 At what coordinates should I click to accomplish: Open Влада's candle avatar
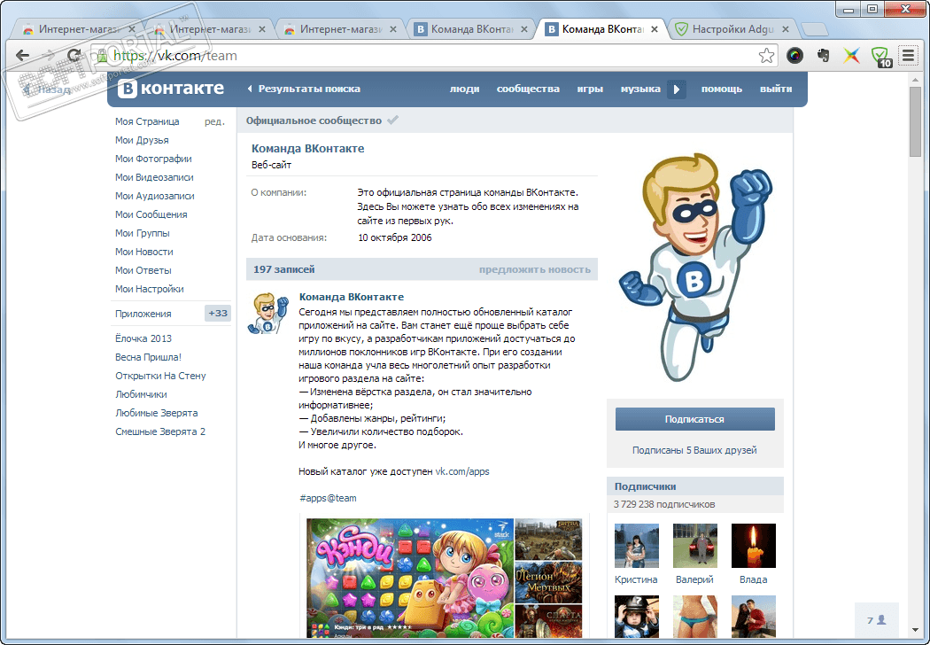click(753, 545)
